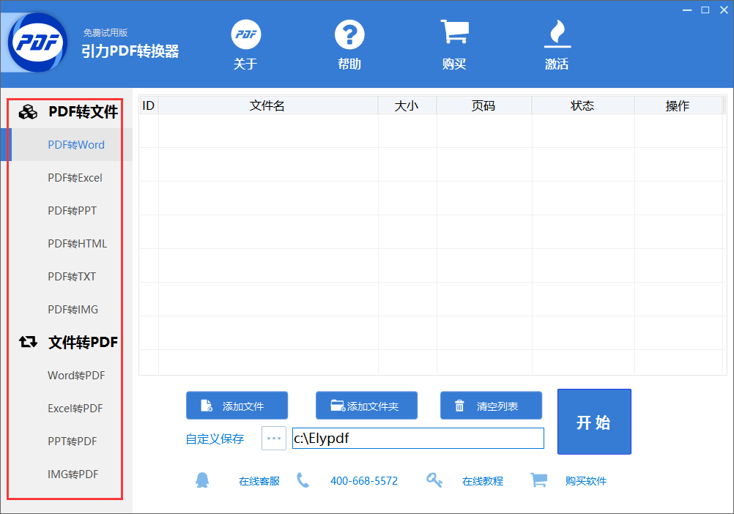Select IMG转PDF conversion mode
This screenshot has width=734, height=514.
coord(76,474)
